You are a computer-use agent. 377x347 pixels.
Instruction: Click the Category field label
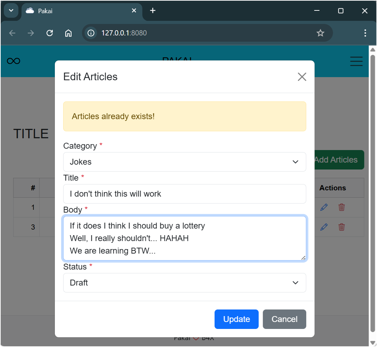[80, 146]
